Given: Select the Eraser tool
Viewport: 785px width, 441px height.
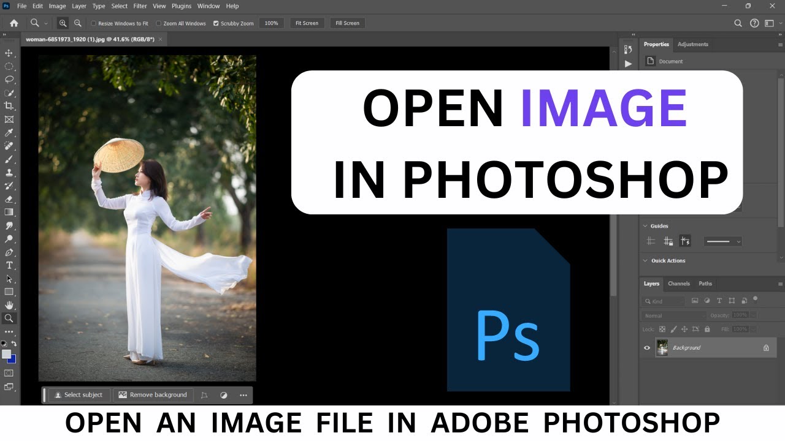Looking at the screenshot, I should point(9,199).
